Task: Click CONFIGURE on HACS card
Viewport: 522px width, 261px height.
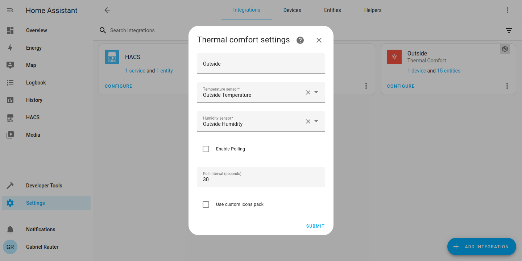Action: pos(119,86)
